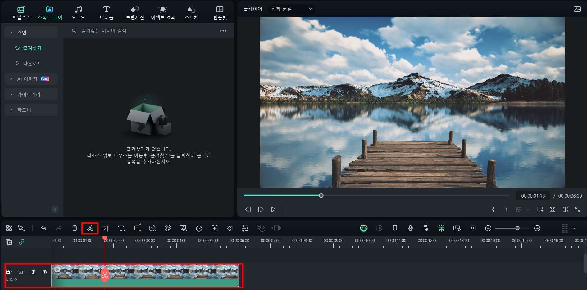Open the 오디오 tab

coord(78,13)
